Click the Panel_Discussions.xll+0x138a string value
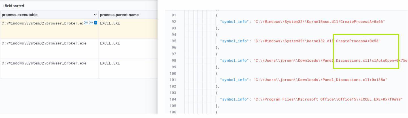The image size is (408, 118). click(x=320, y=80)
